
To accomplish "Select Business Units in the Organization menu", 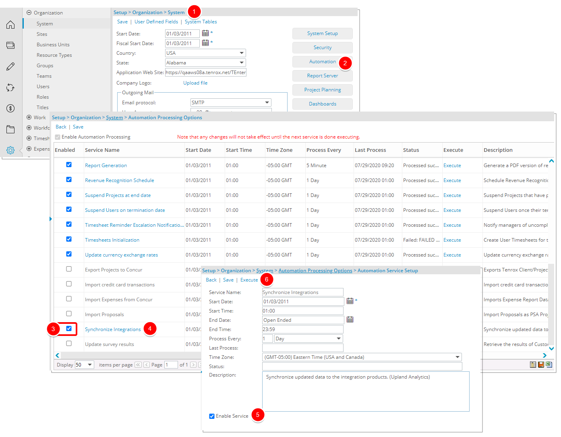I will 53,45.
